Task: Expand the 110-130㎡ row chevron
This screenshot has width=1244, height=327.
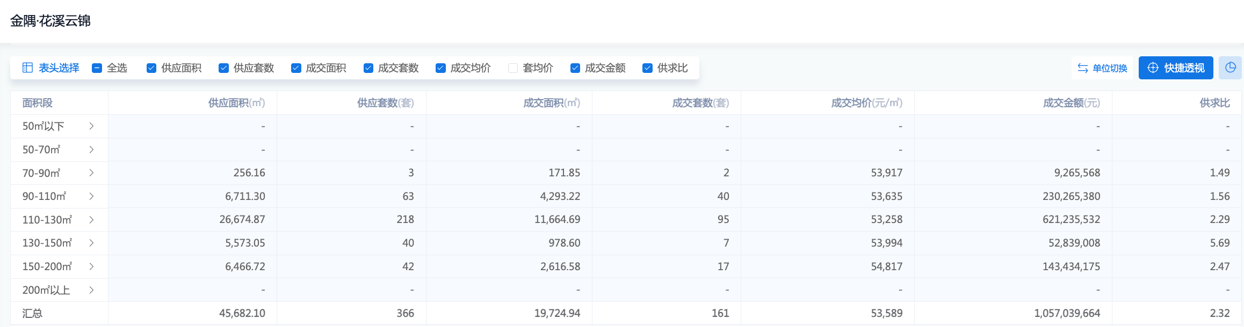Action: point(91,220)
